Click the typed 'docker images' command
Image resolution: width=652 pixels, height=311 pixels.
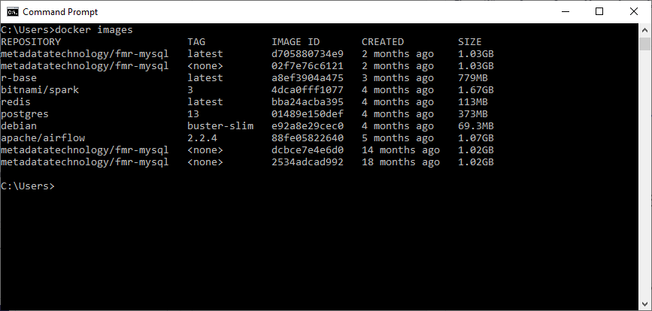[94, 30]
